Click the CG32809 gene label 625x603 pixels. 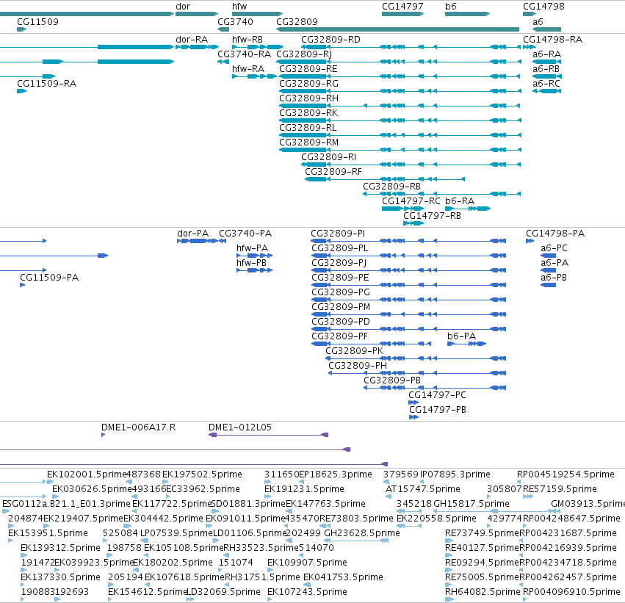(x=297, y=21)
